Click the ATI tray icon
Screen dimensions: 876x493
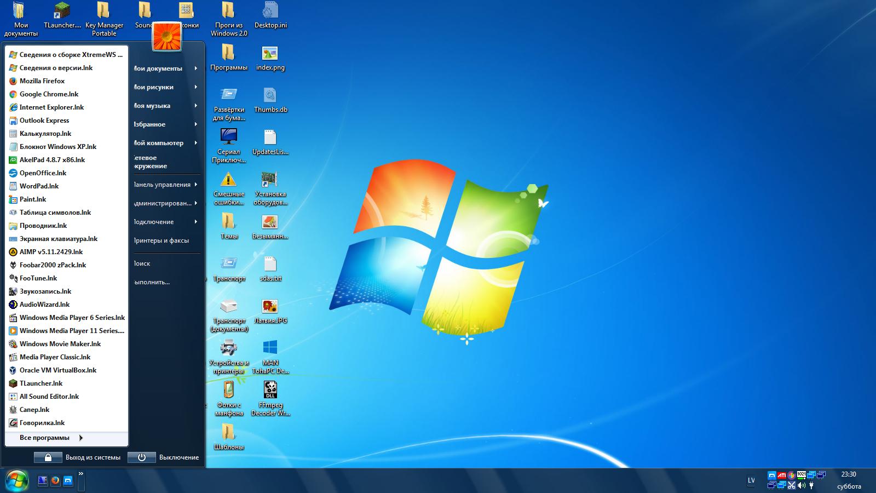(782, 475)
